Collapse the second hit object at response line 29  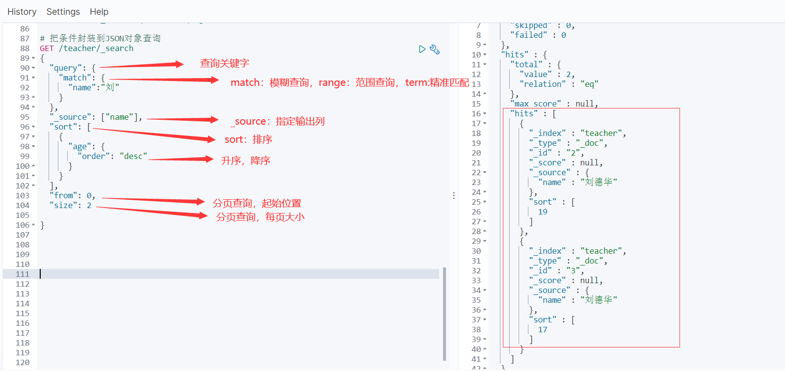[x=485, y=241]
